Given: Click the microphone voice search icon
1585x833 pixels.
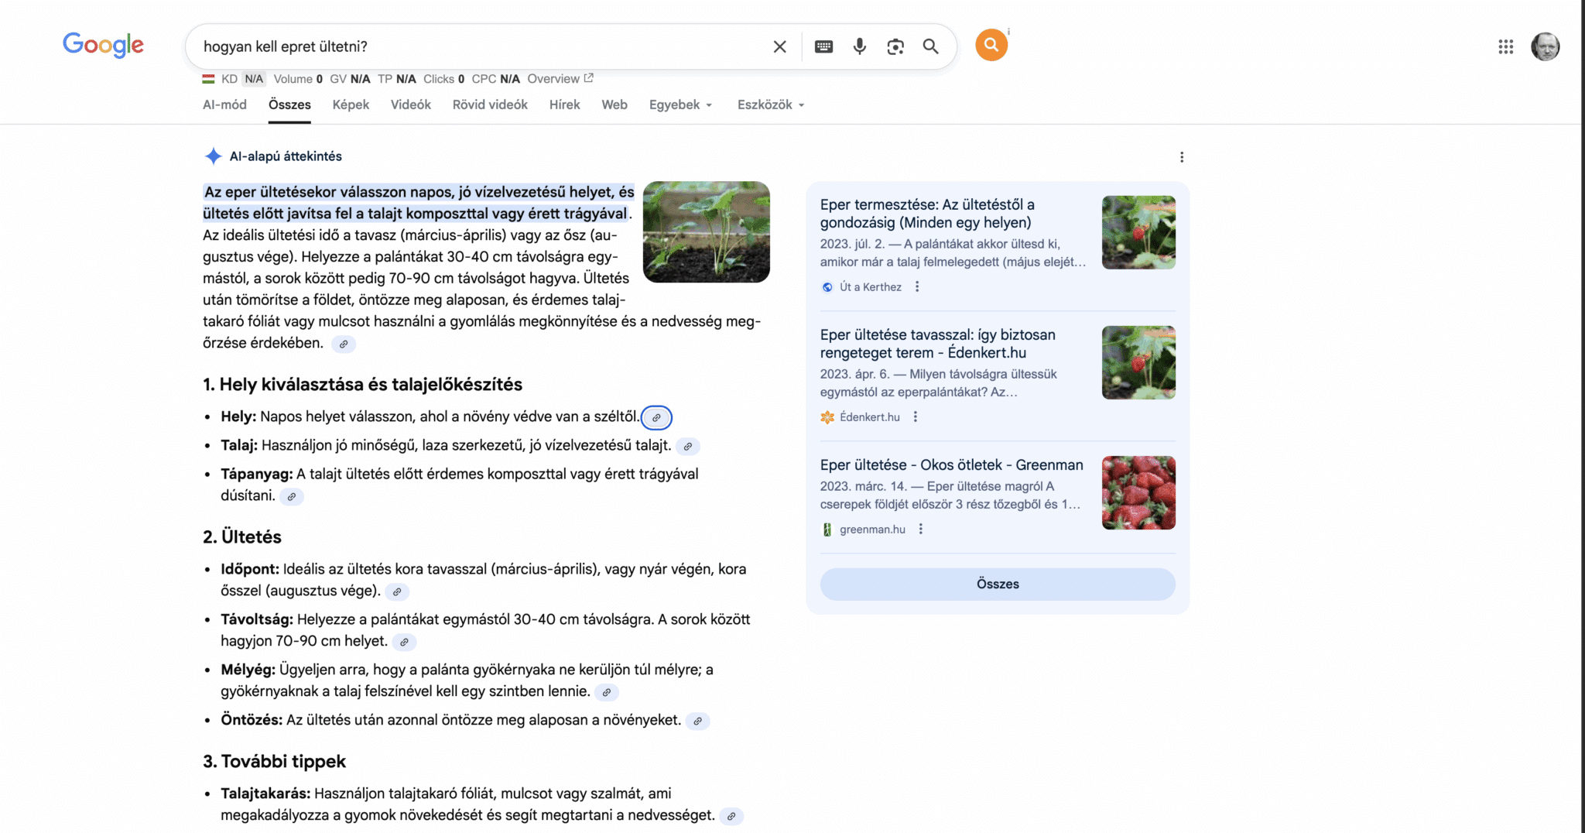Looking at the screenshot, I should pos(859,46).
